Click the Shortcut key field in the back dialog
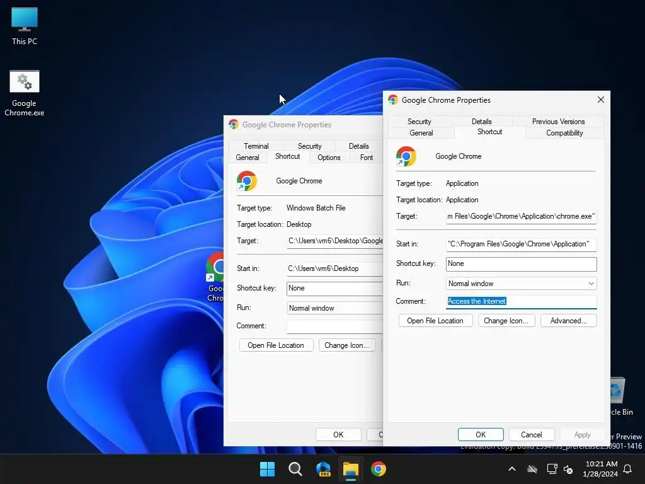The height and width of the screenshot is (484, 645). 335,289
